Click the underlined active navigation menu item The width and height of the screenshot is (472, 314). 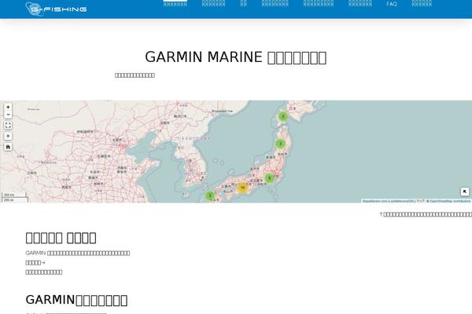pos(175,4)
